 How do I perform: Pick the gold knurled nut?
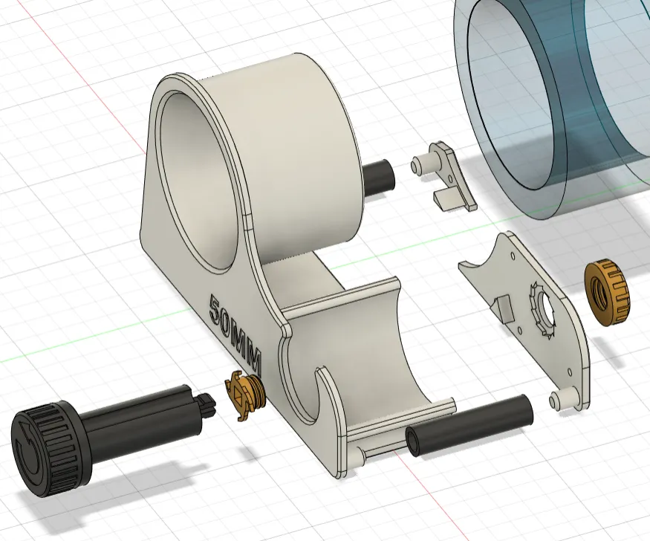coord(607,292)
